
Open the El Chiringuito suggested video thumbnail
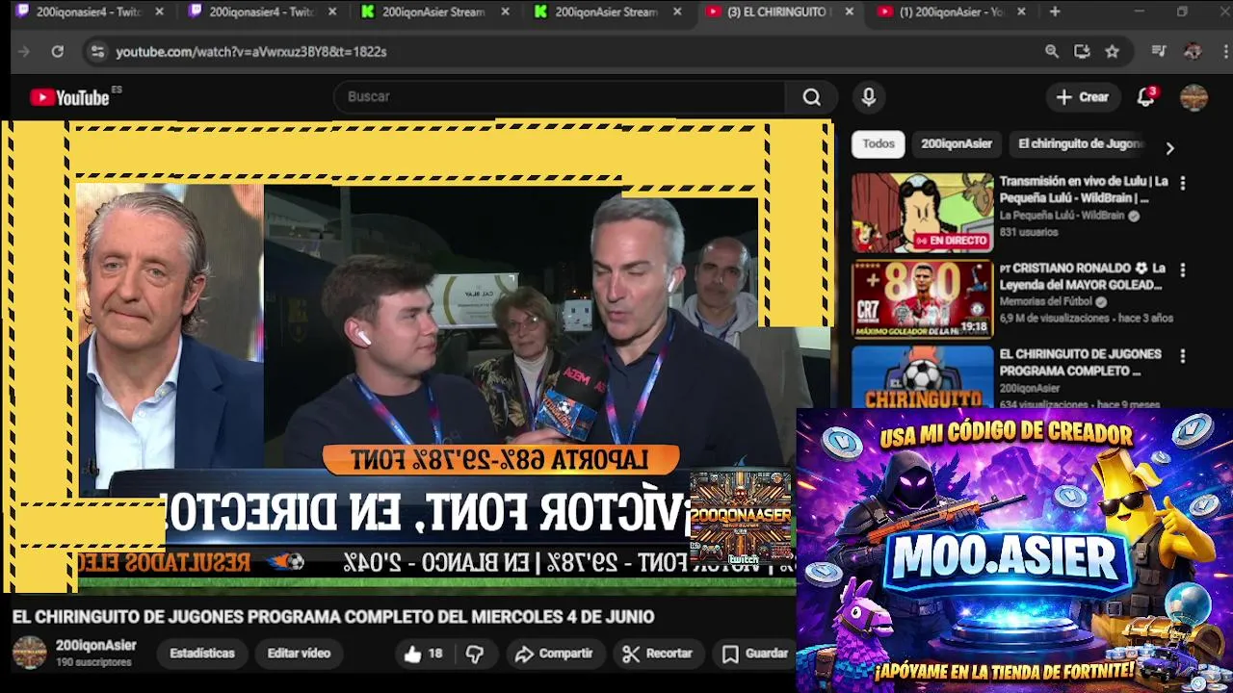click(922, 376)
